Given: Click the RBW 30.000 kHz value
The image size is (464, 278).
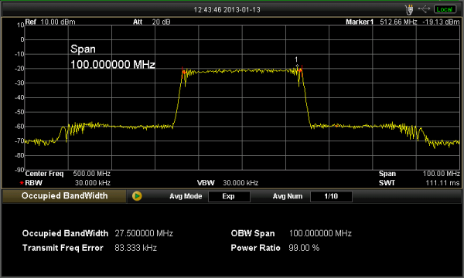Looking at the screenshot, I should point(93,183).
